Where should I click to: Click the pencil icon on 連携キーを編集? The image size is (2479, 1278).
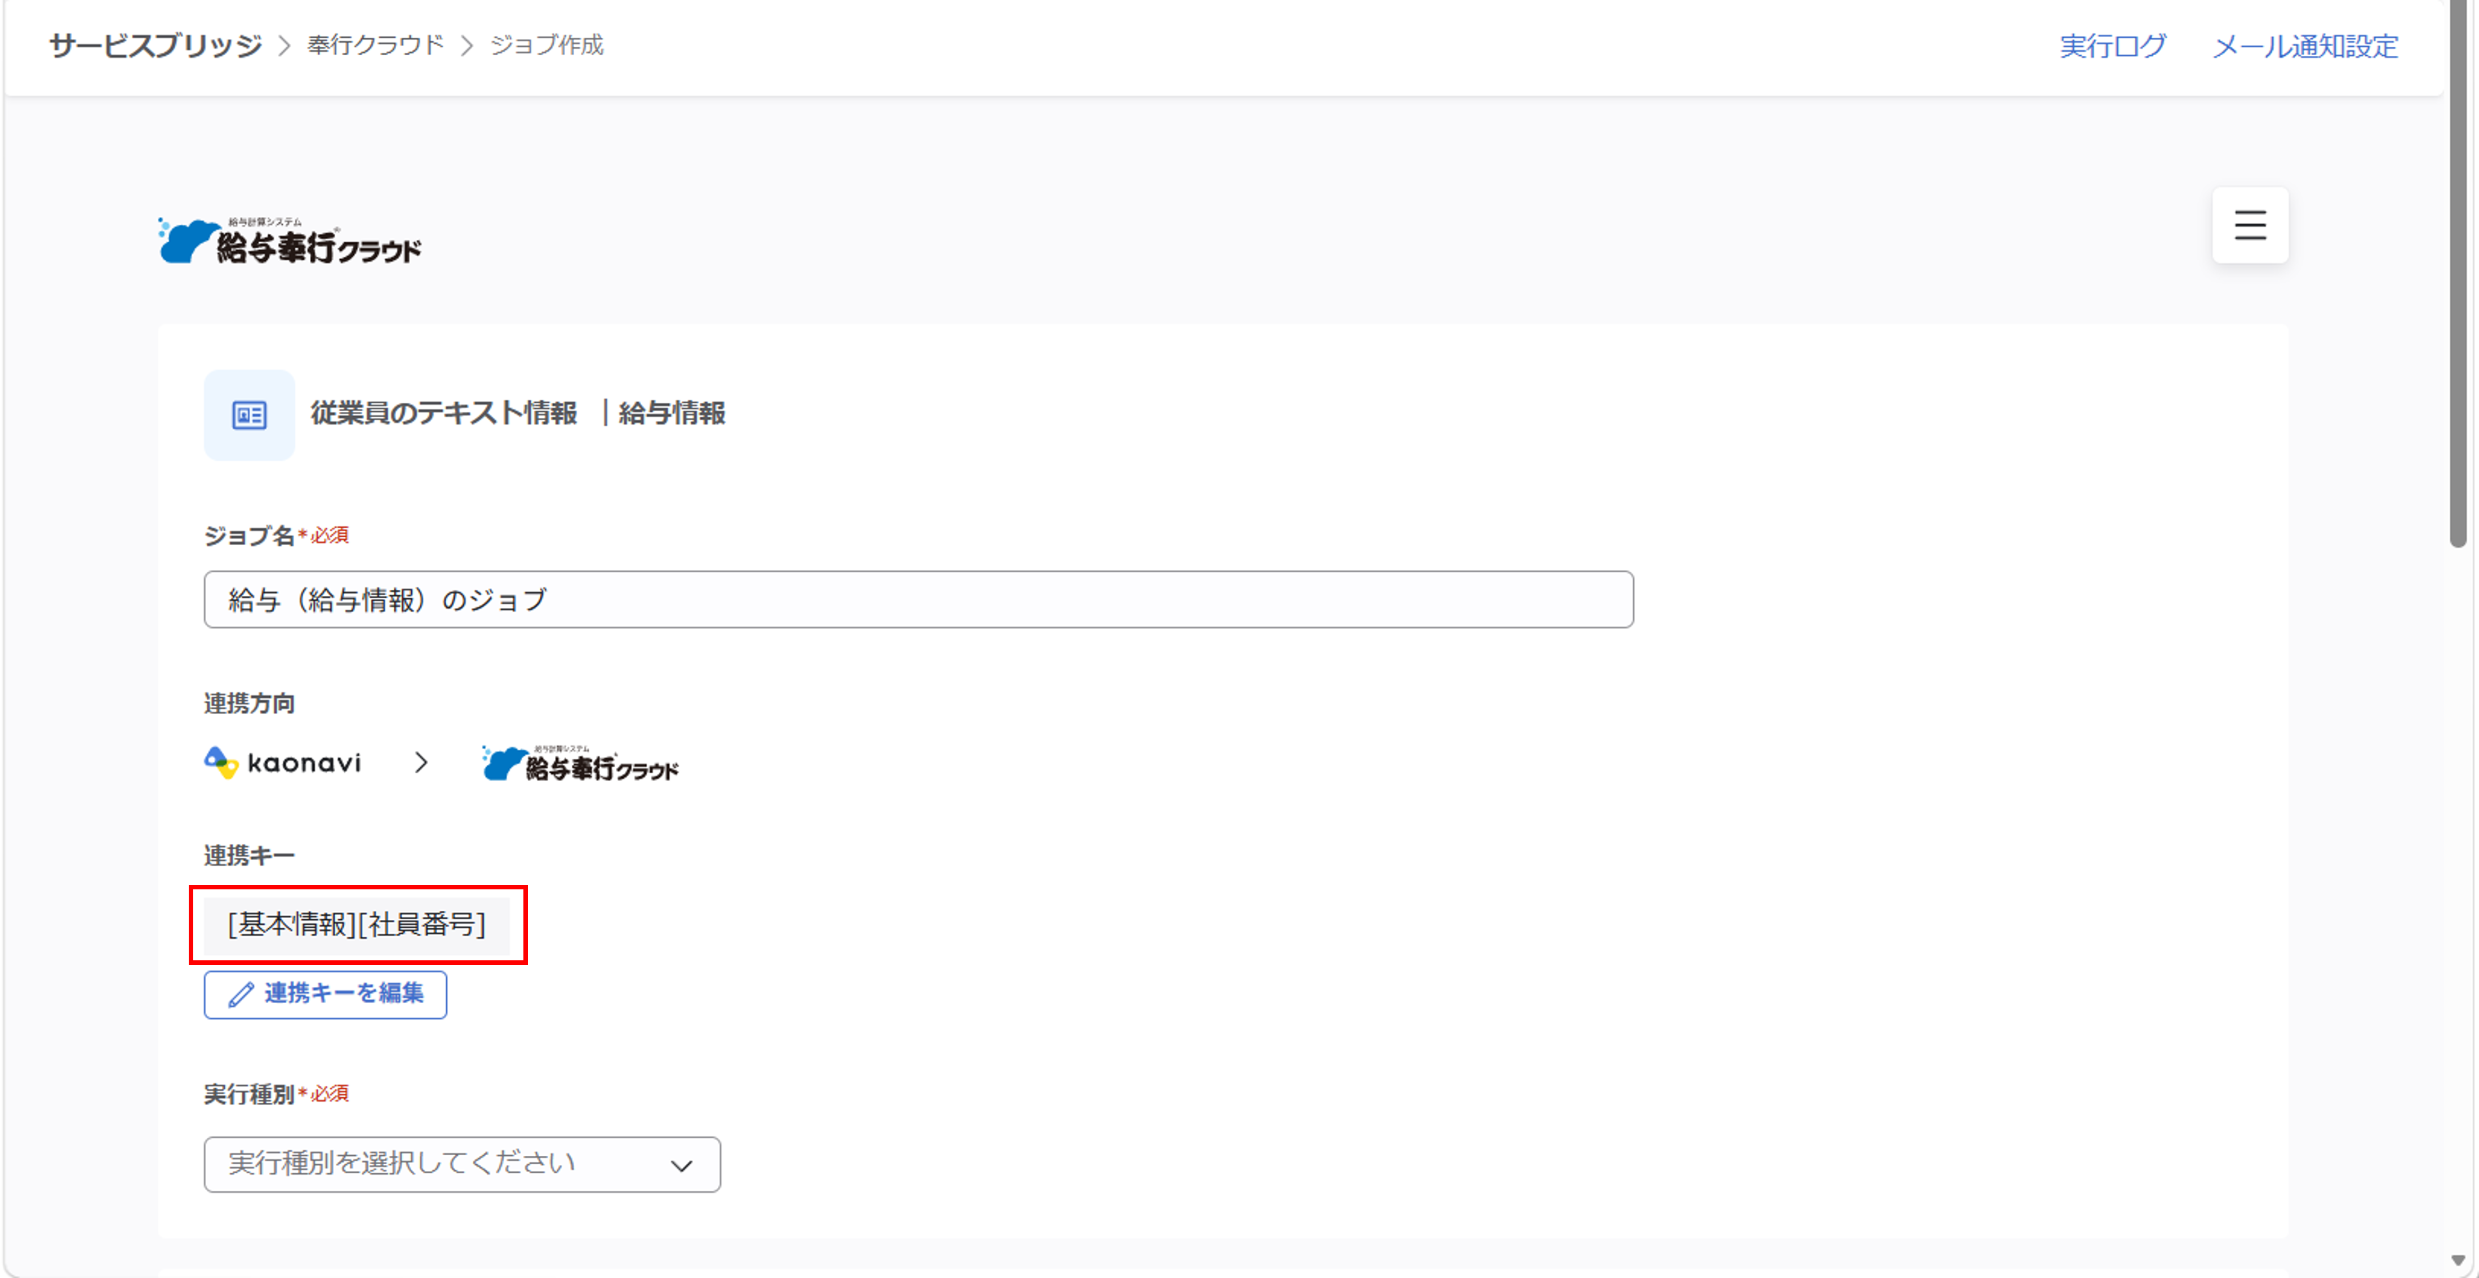pyautogui.click(x=241, y=994)
